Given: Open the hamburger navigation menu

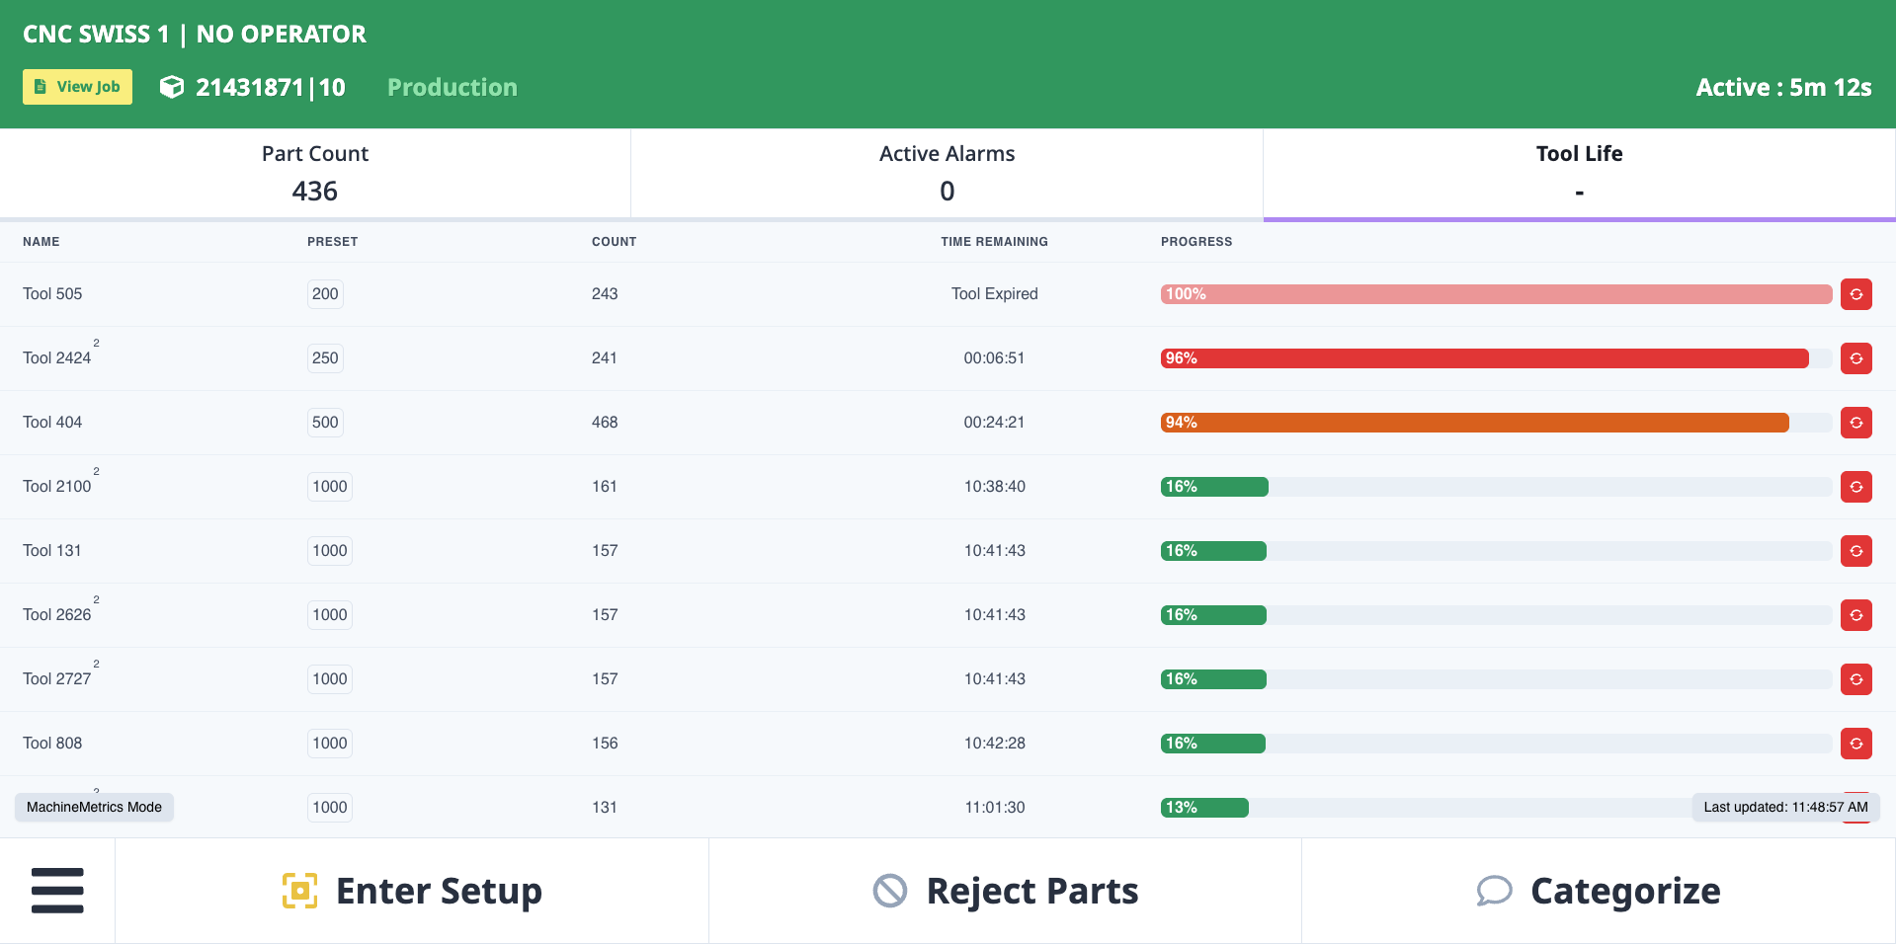Looking at the screenshot, I should pos(57,890).
